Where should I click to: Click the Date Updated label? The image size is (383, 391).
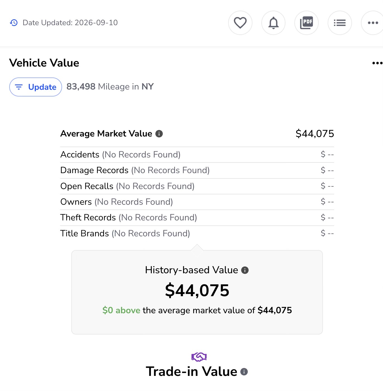70,23
